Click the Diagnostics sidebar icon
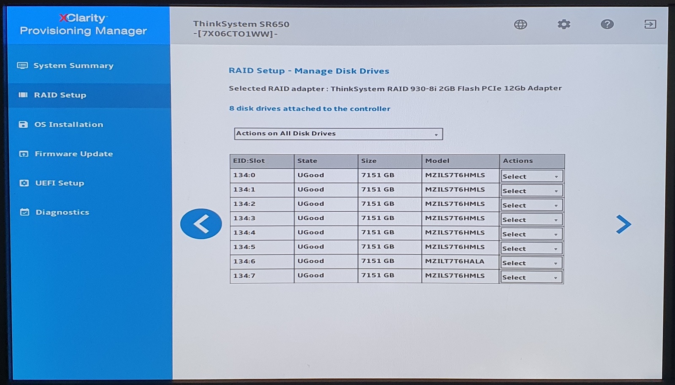675x385 pixels. tap(24, 212)
